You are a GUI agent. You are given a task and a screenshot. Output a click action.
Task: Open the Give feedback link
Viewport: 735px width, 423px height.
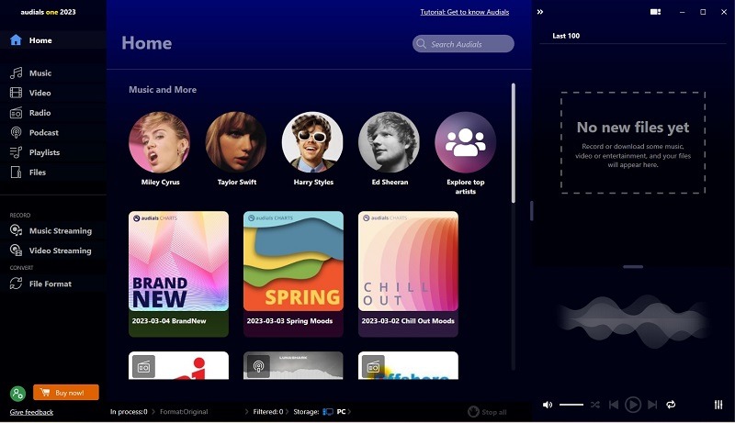pyautogui.click(x=31, y=412)
